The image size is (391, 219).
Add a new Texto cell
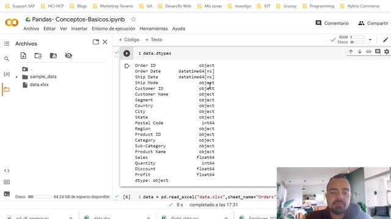pos(153,40)
